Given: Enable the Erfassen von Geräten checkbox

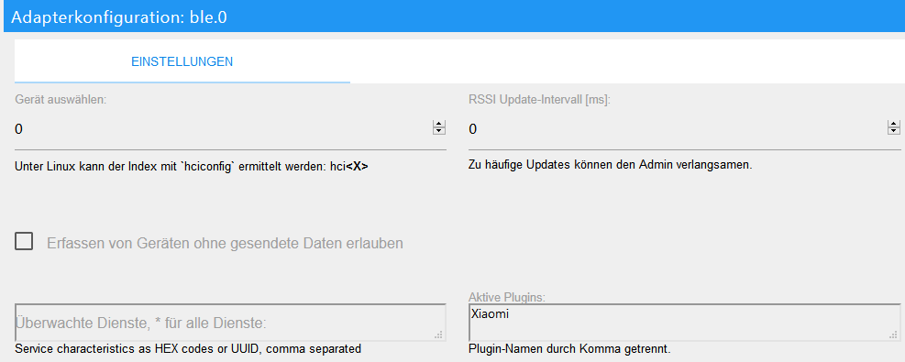Looking at the screenshot, I should [24, 241].
